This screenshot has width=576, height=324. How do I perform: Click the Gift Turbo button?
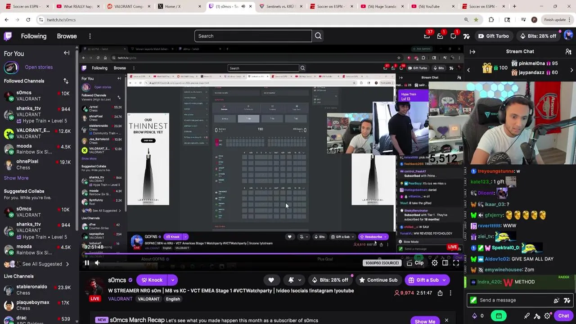click(x=493, y=36)
